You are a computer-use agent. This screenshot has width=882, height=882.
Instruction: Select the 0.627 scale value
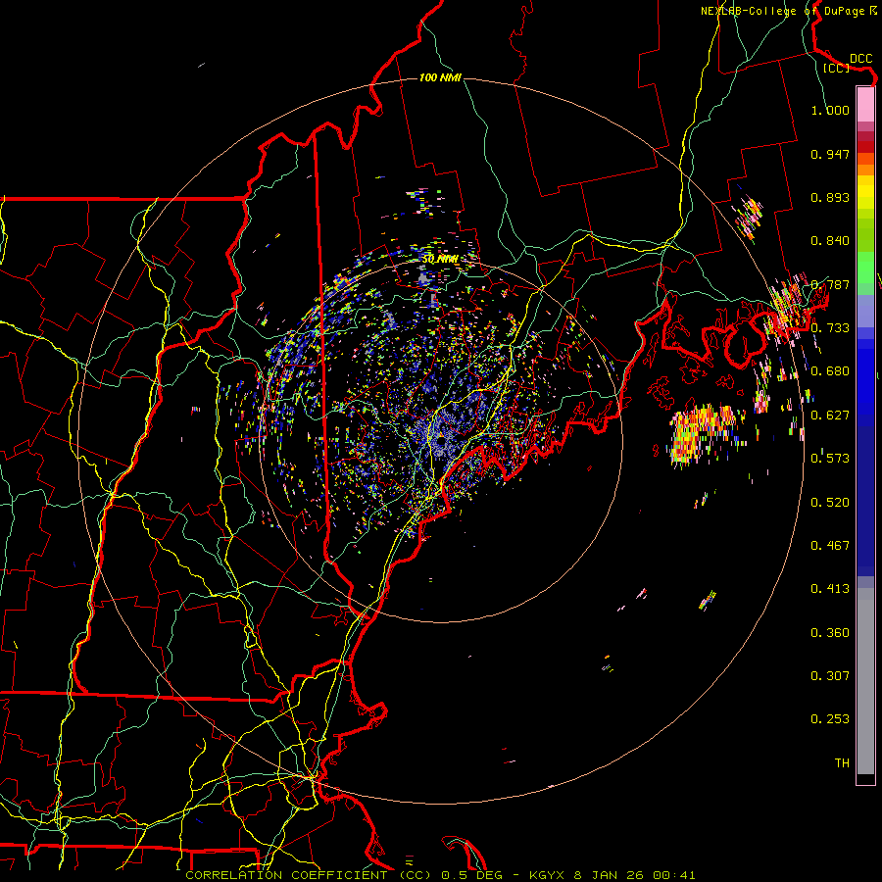(830, 416)
